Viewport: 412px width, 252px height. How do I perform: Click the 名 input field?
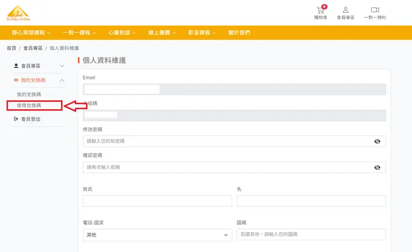[311, 201]
